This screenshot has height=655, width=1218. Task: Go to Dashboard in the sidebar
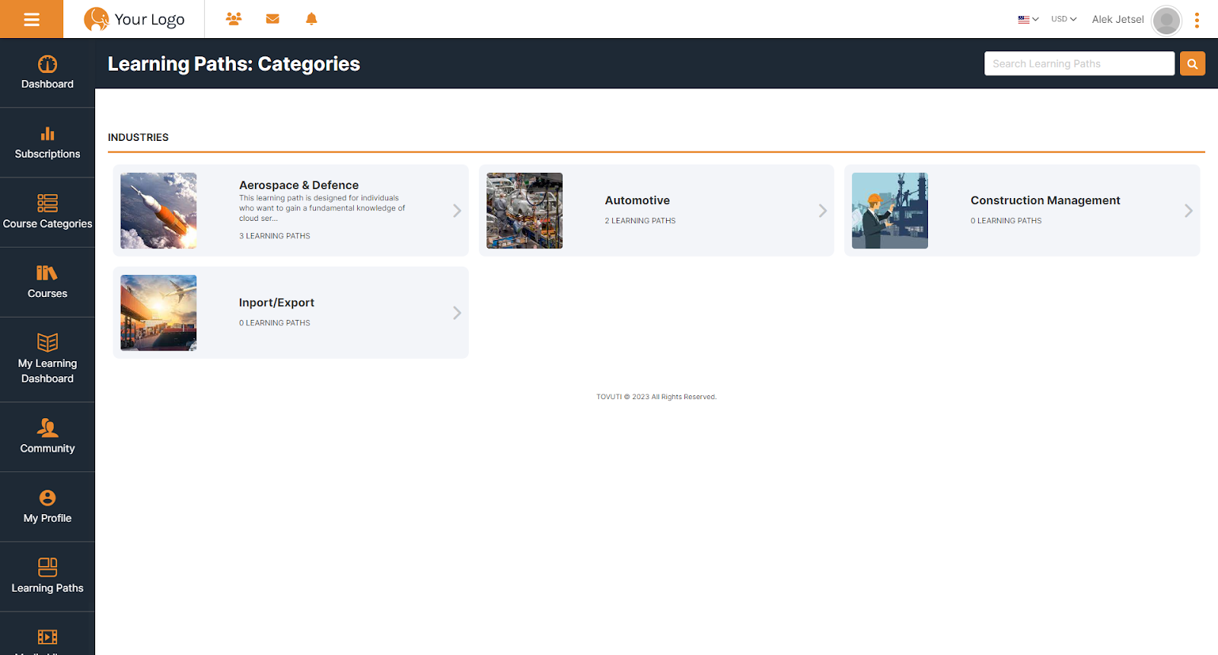pyautogui.click(x=47, y=73)
